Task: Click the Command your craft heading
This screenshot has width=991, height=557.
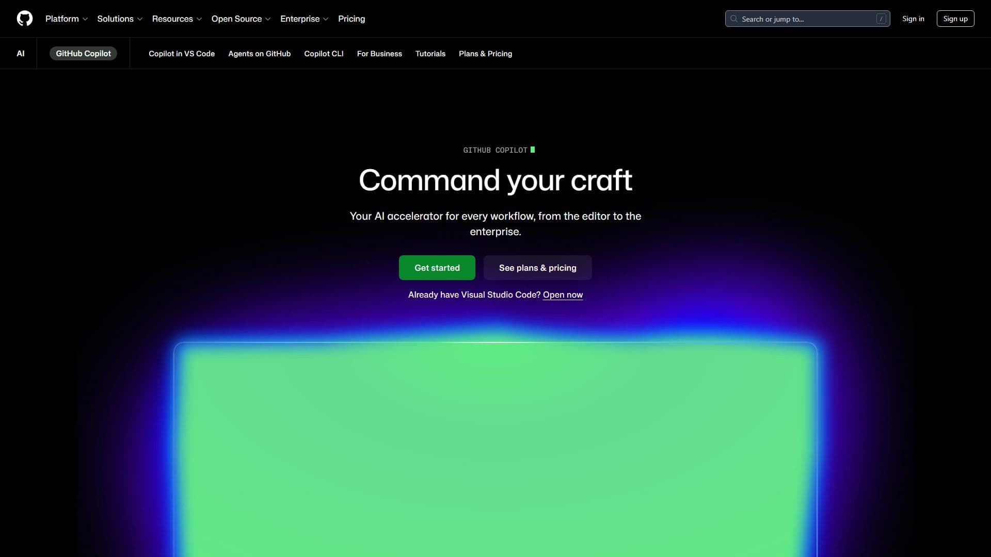Action: 495,181
